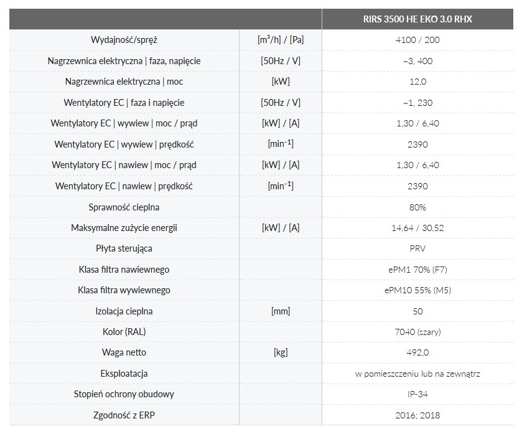Click the 14,64 / 30,52 value cell
522x434 pixels.
pos(417,228)
